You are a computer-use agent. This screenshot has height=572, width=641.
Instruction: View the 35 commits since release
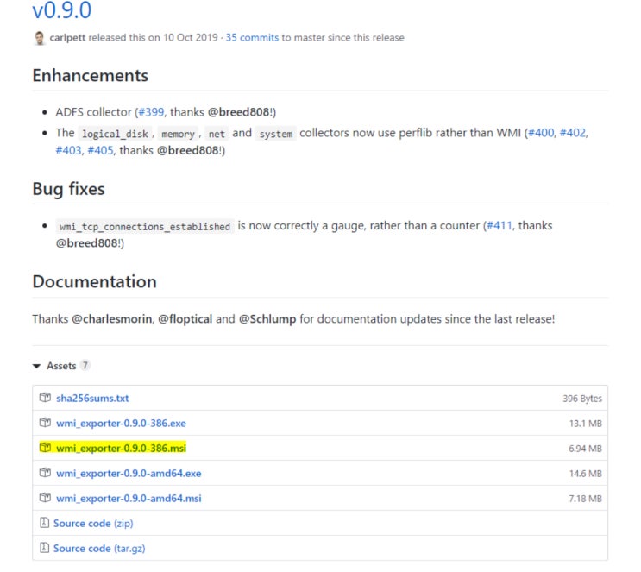click(x=253, y=38)
